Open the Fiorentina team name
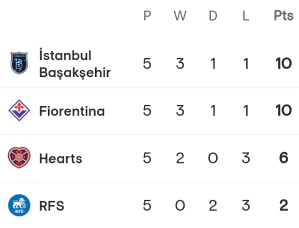 click(72, 111)
